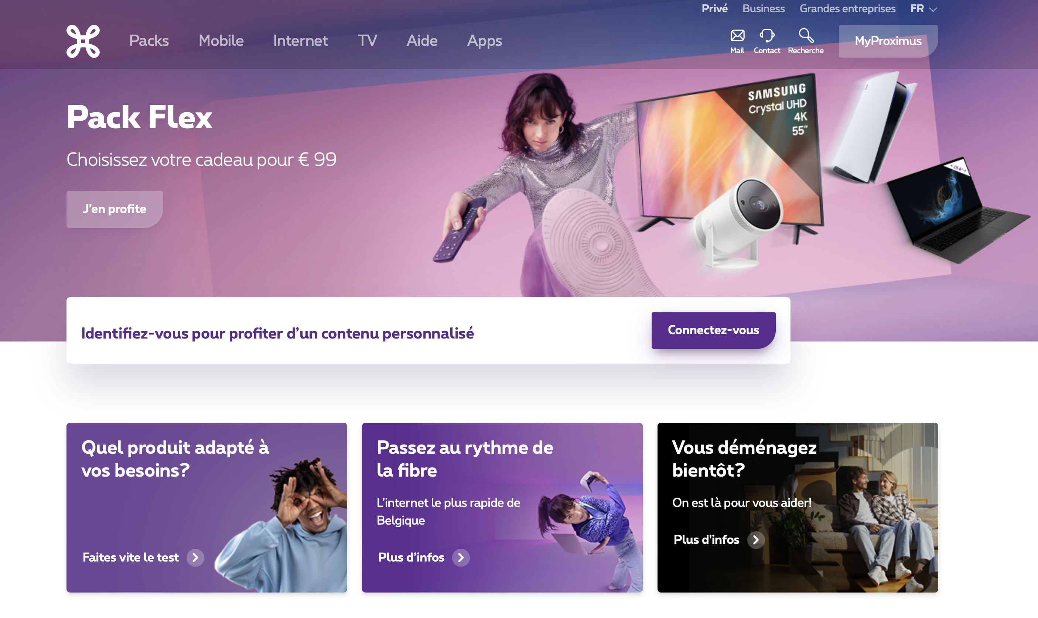Click the white projector image

point(738,223)
